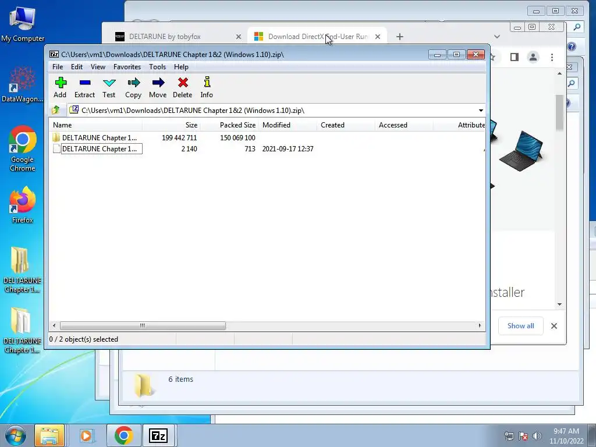Click Show all in Chrome's downloads bar
Viewport: 596px width, 447px height.
click(520, 326)
